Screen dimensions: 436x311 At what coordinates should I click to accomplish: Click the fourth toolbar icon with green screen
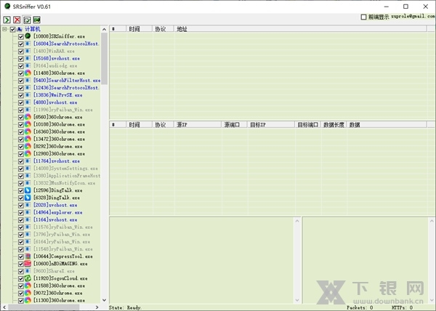tap(36, 19)
